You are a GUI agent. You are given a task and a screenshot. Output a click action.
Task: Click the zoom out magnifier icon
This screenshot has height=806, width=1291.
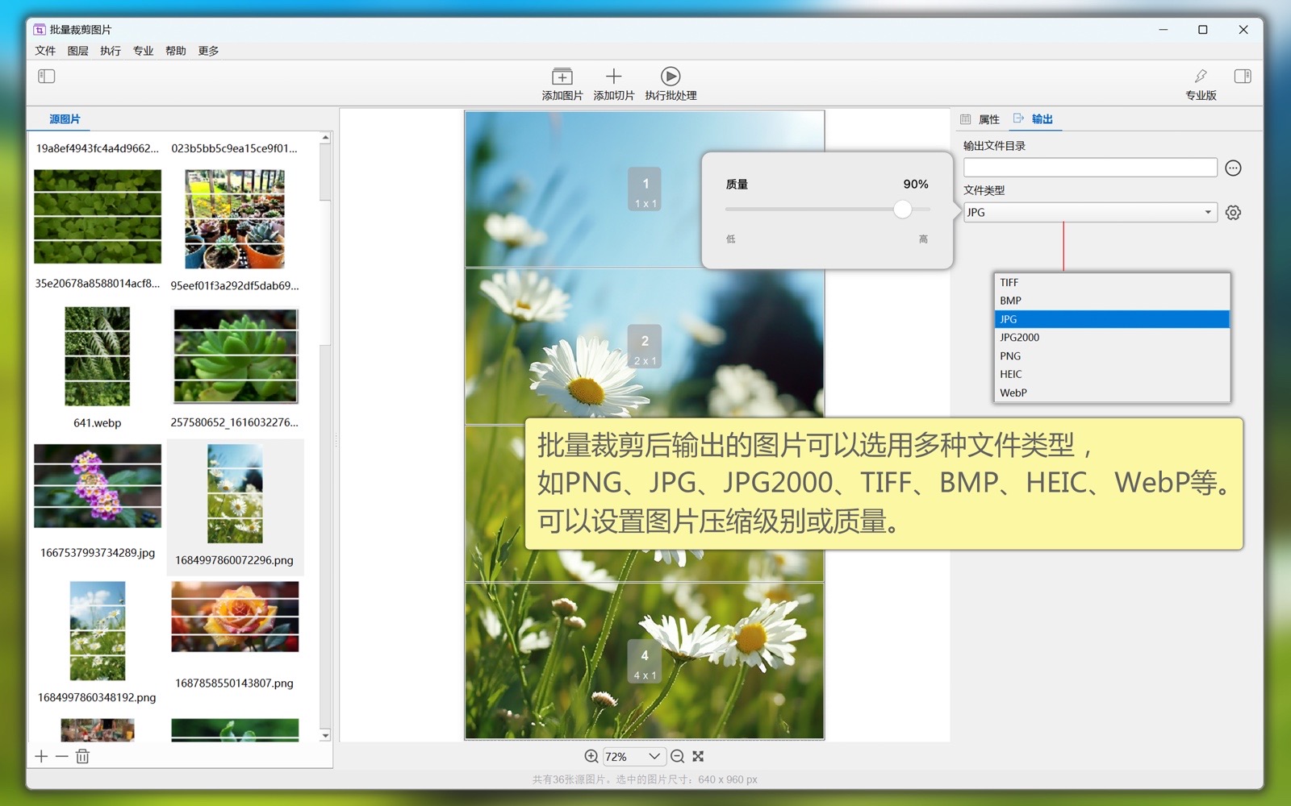(x=677, y=756)
